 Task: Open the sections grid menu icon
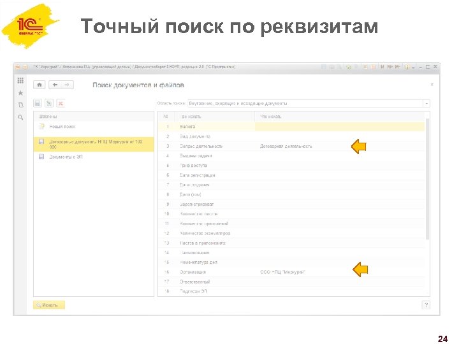pos(20,80)
